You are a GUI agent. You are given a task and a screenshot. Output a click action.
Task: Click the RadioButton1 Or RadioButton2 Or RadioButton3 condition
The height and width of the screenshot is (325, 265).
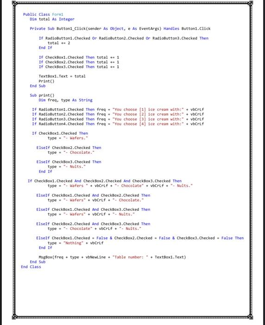pos(124,38)
